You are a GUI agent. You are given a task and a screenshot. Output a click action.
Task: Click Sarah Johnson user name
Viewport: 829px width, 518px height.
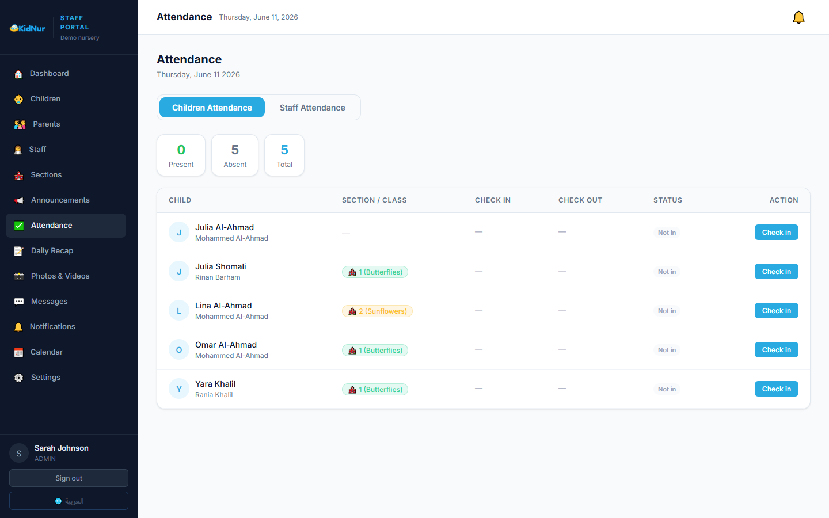click(x=62, y=448)
